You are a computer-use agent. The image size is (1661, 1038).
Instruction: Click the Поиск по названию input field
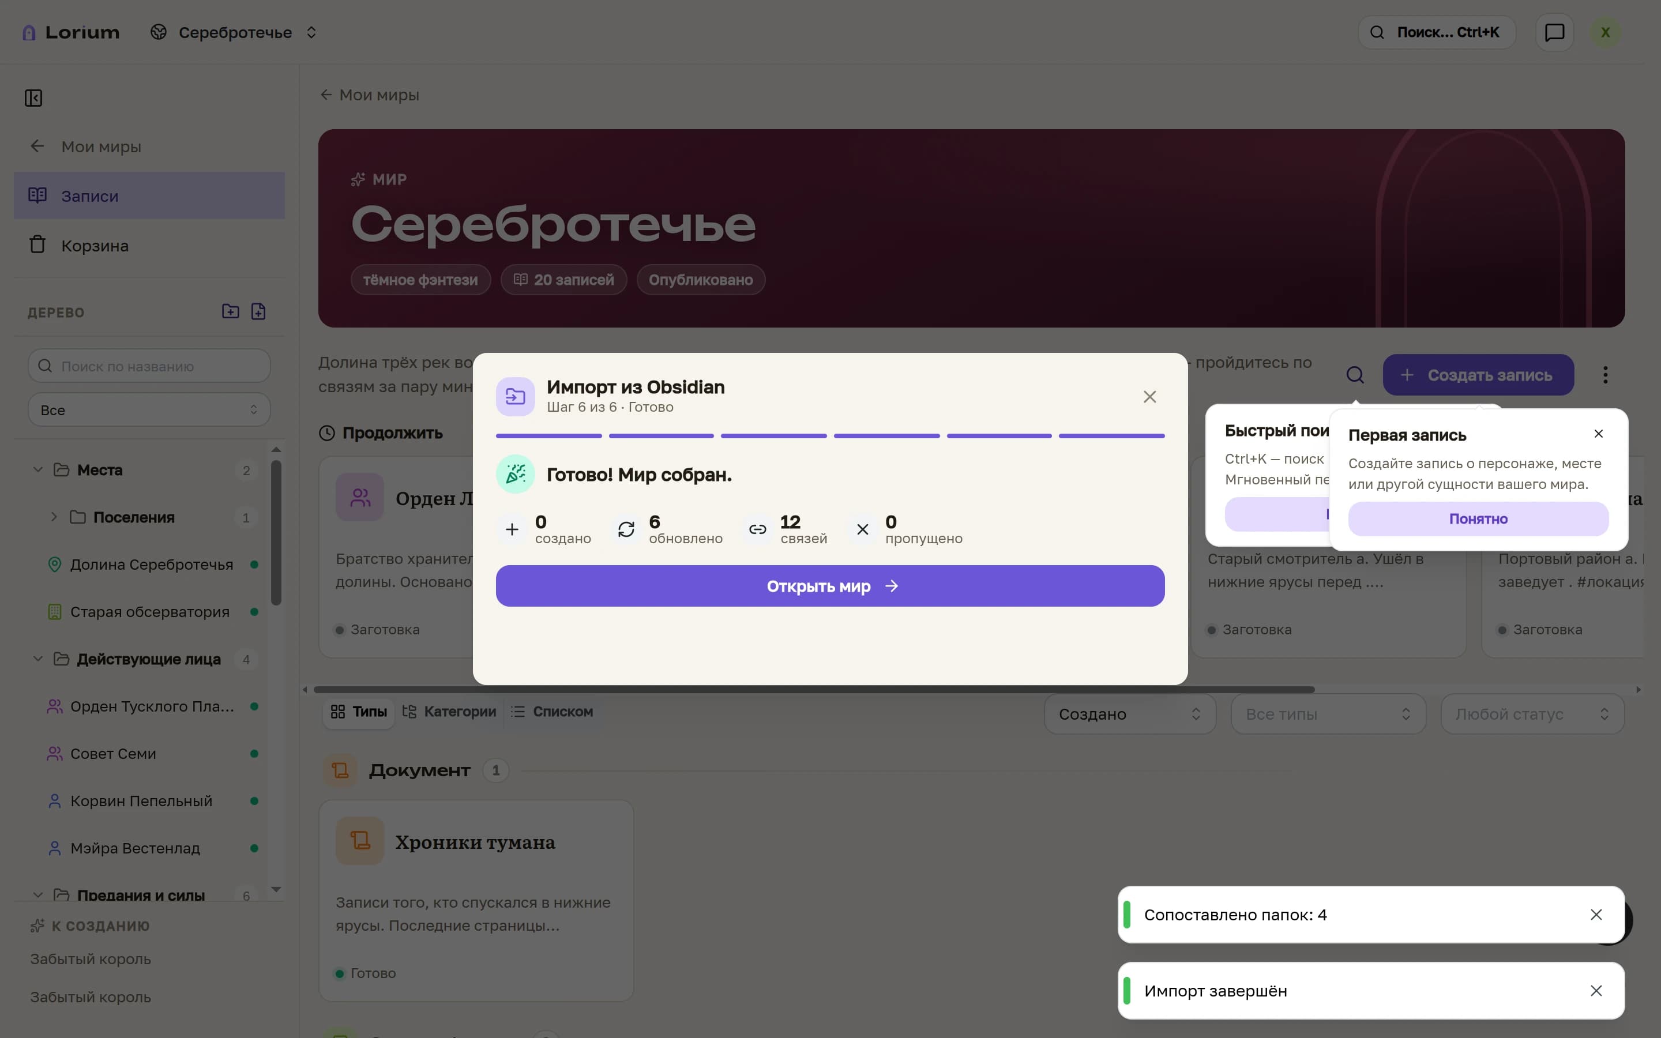(x=149, y=366)
